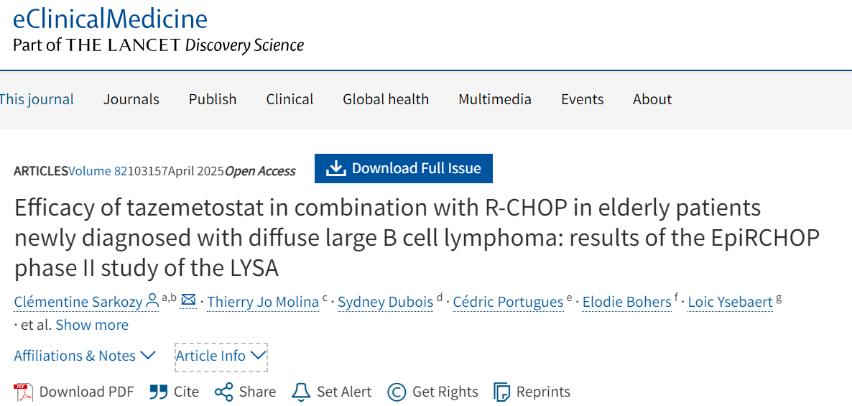Image resolution: width=852 pixels, height=406 pixels.
Task: Open the Global health menu
Action: [x=386, y=99]
